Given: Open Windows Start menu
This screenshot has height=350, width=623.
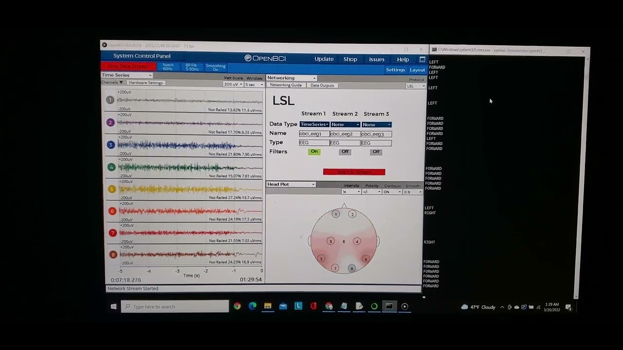Looking at the screenshot, I should click(113, 307).
